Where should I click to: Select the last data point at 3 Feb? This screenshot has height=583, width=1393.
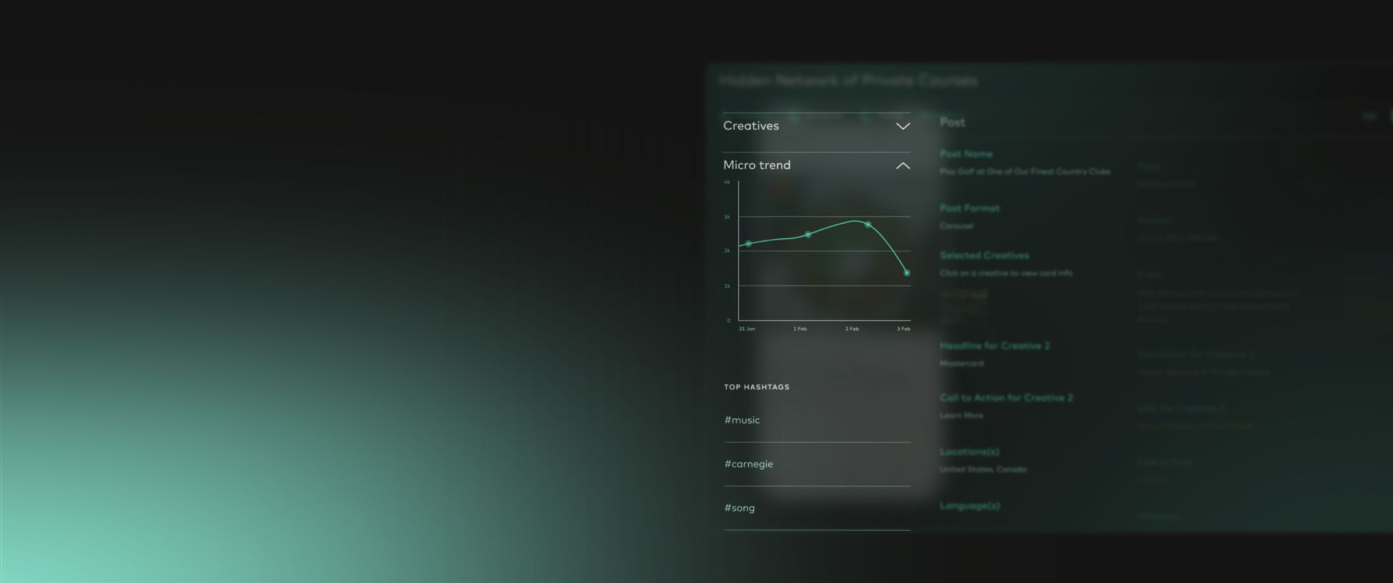[x=907, y=273]
